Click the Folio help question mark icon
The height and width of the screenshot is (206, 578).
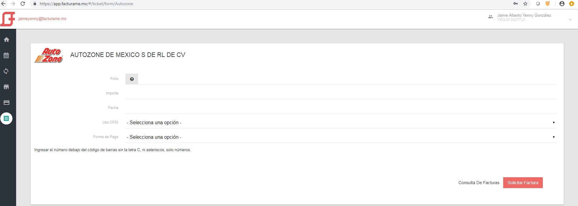click(132, 79)
